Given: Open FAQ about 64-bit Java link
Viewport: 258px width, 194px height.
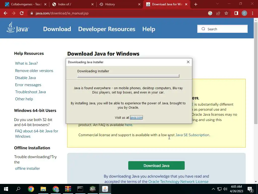Looking at the screenshot, I should click(37, 134).
